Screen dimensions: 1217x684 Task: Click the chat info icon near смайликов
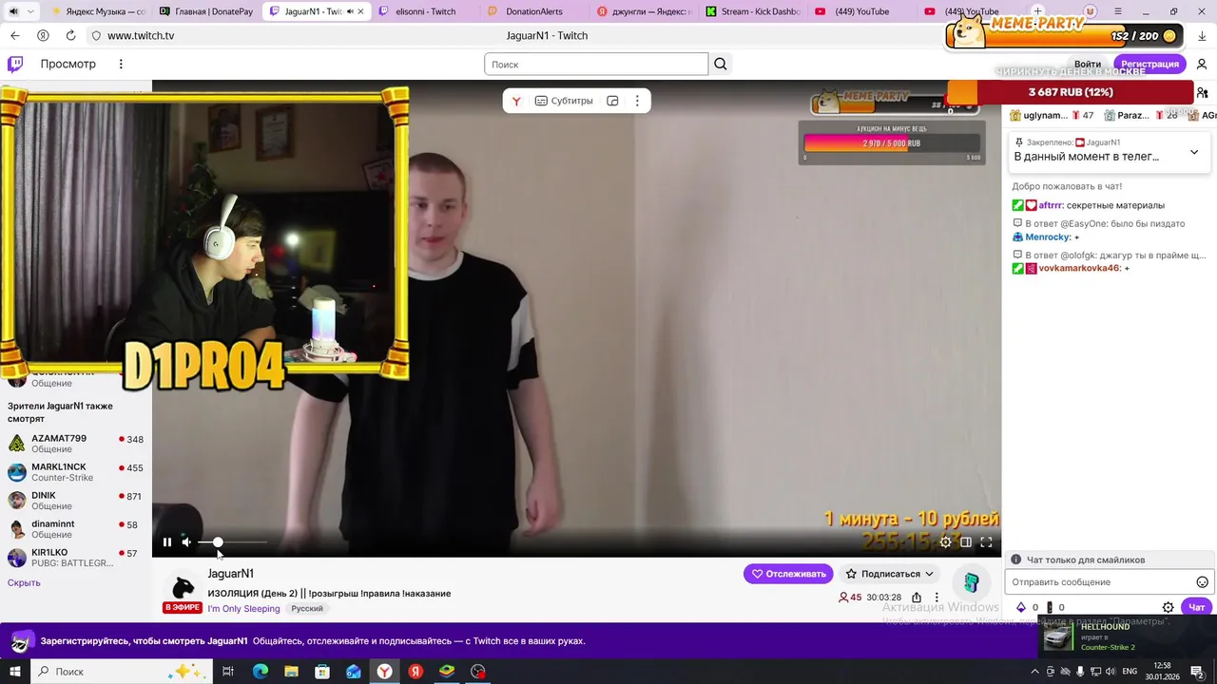point(1015,560)
